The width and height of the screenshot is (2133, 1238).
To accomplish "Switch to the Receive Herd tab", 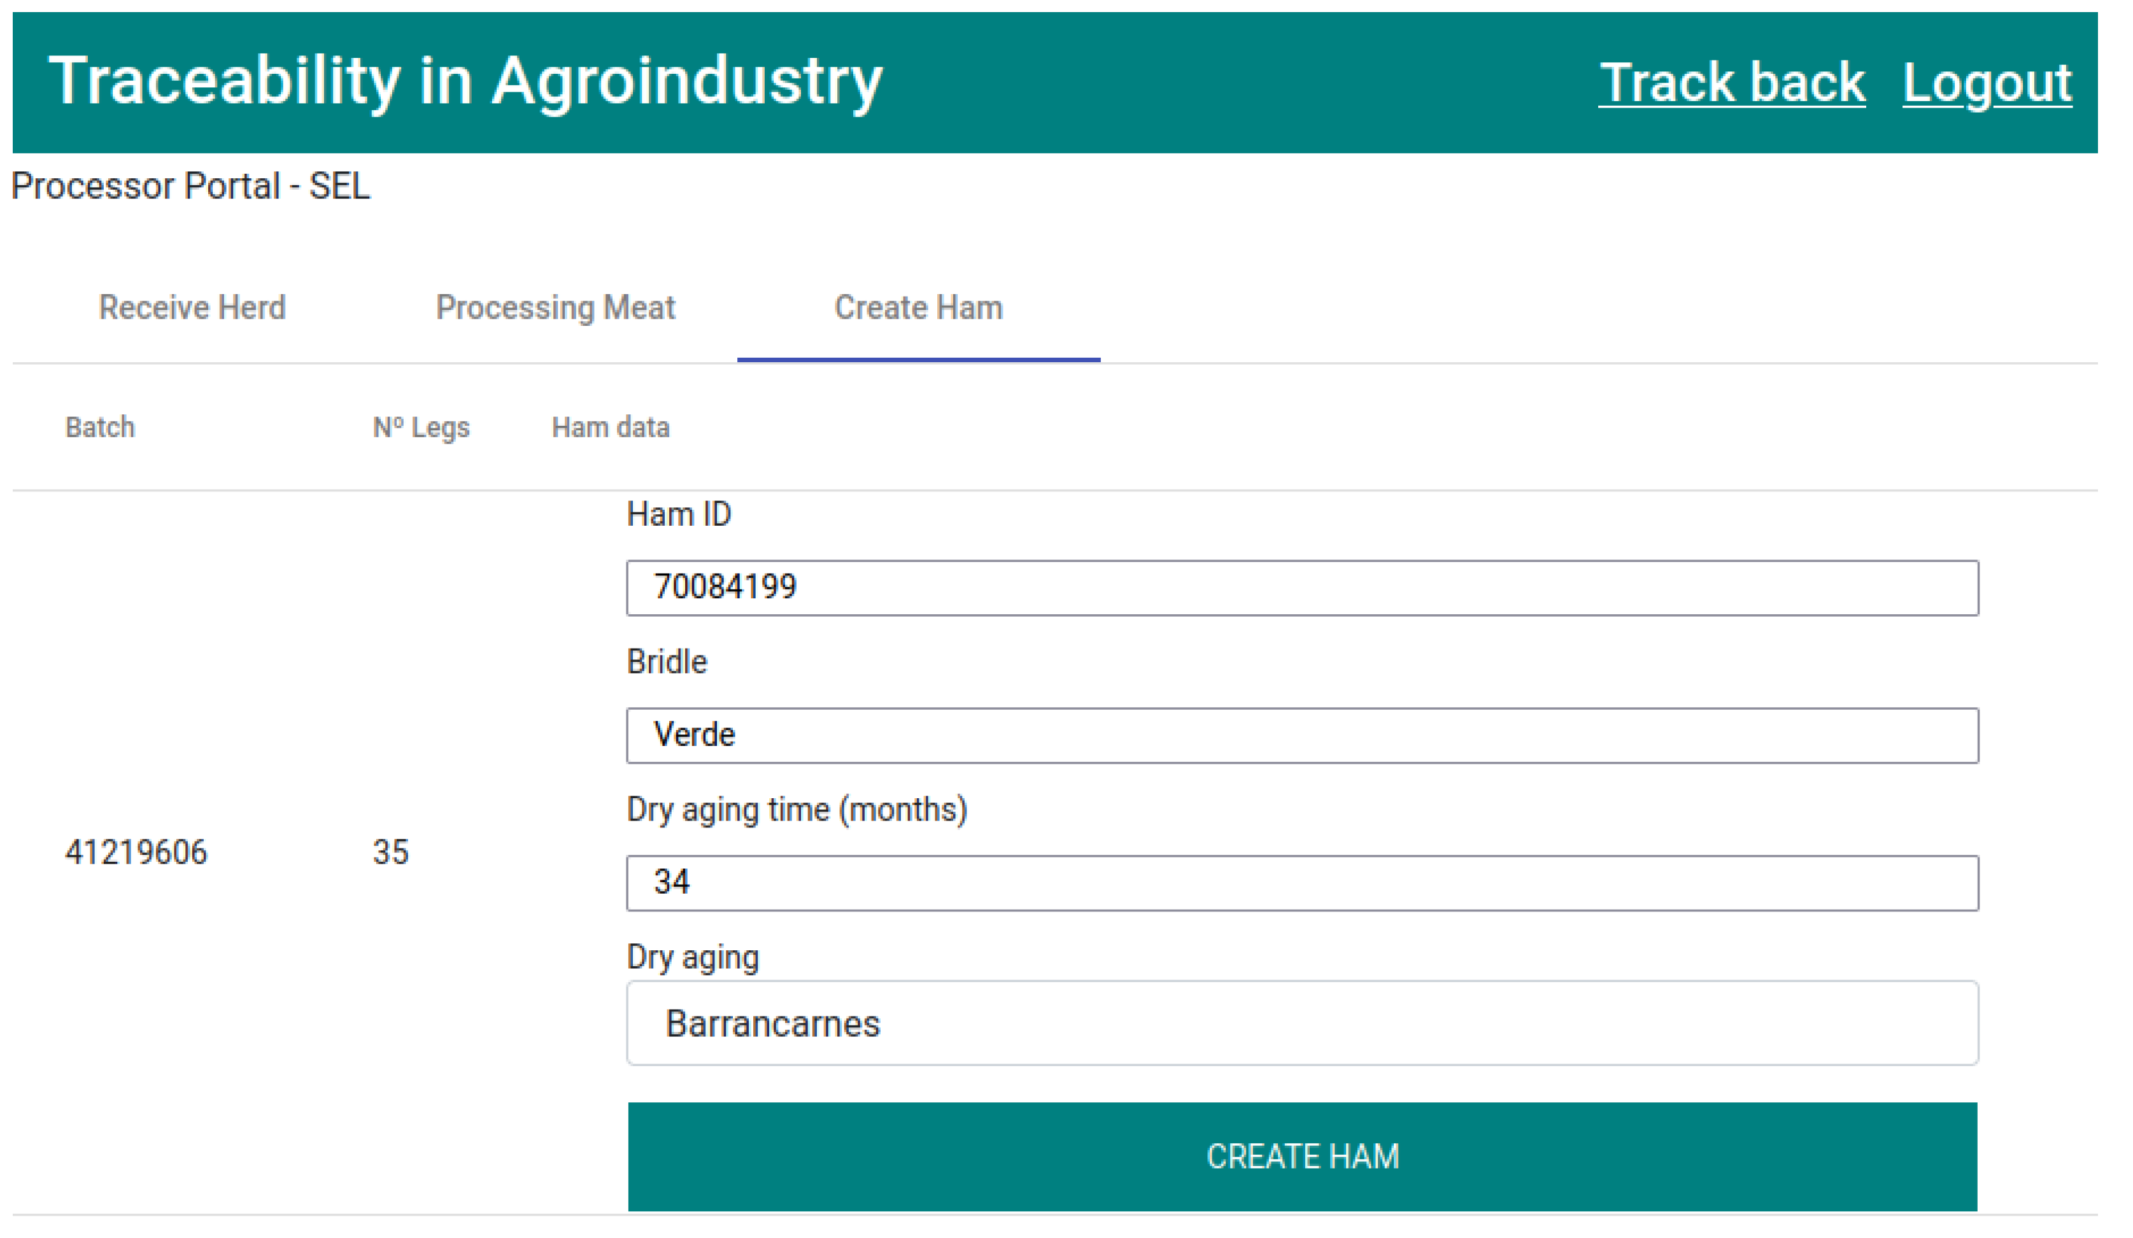I will [192, 307].
